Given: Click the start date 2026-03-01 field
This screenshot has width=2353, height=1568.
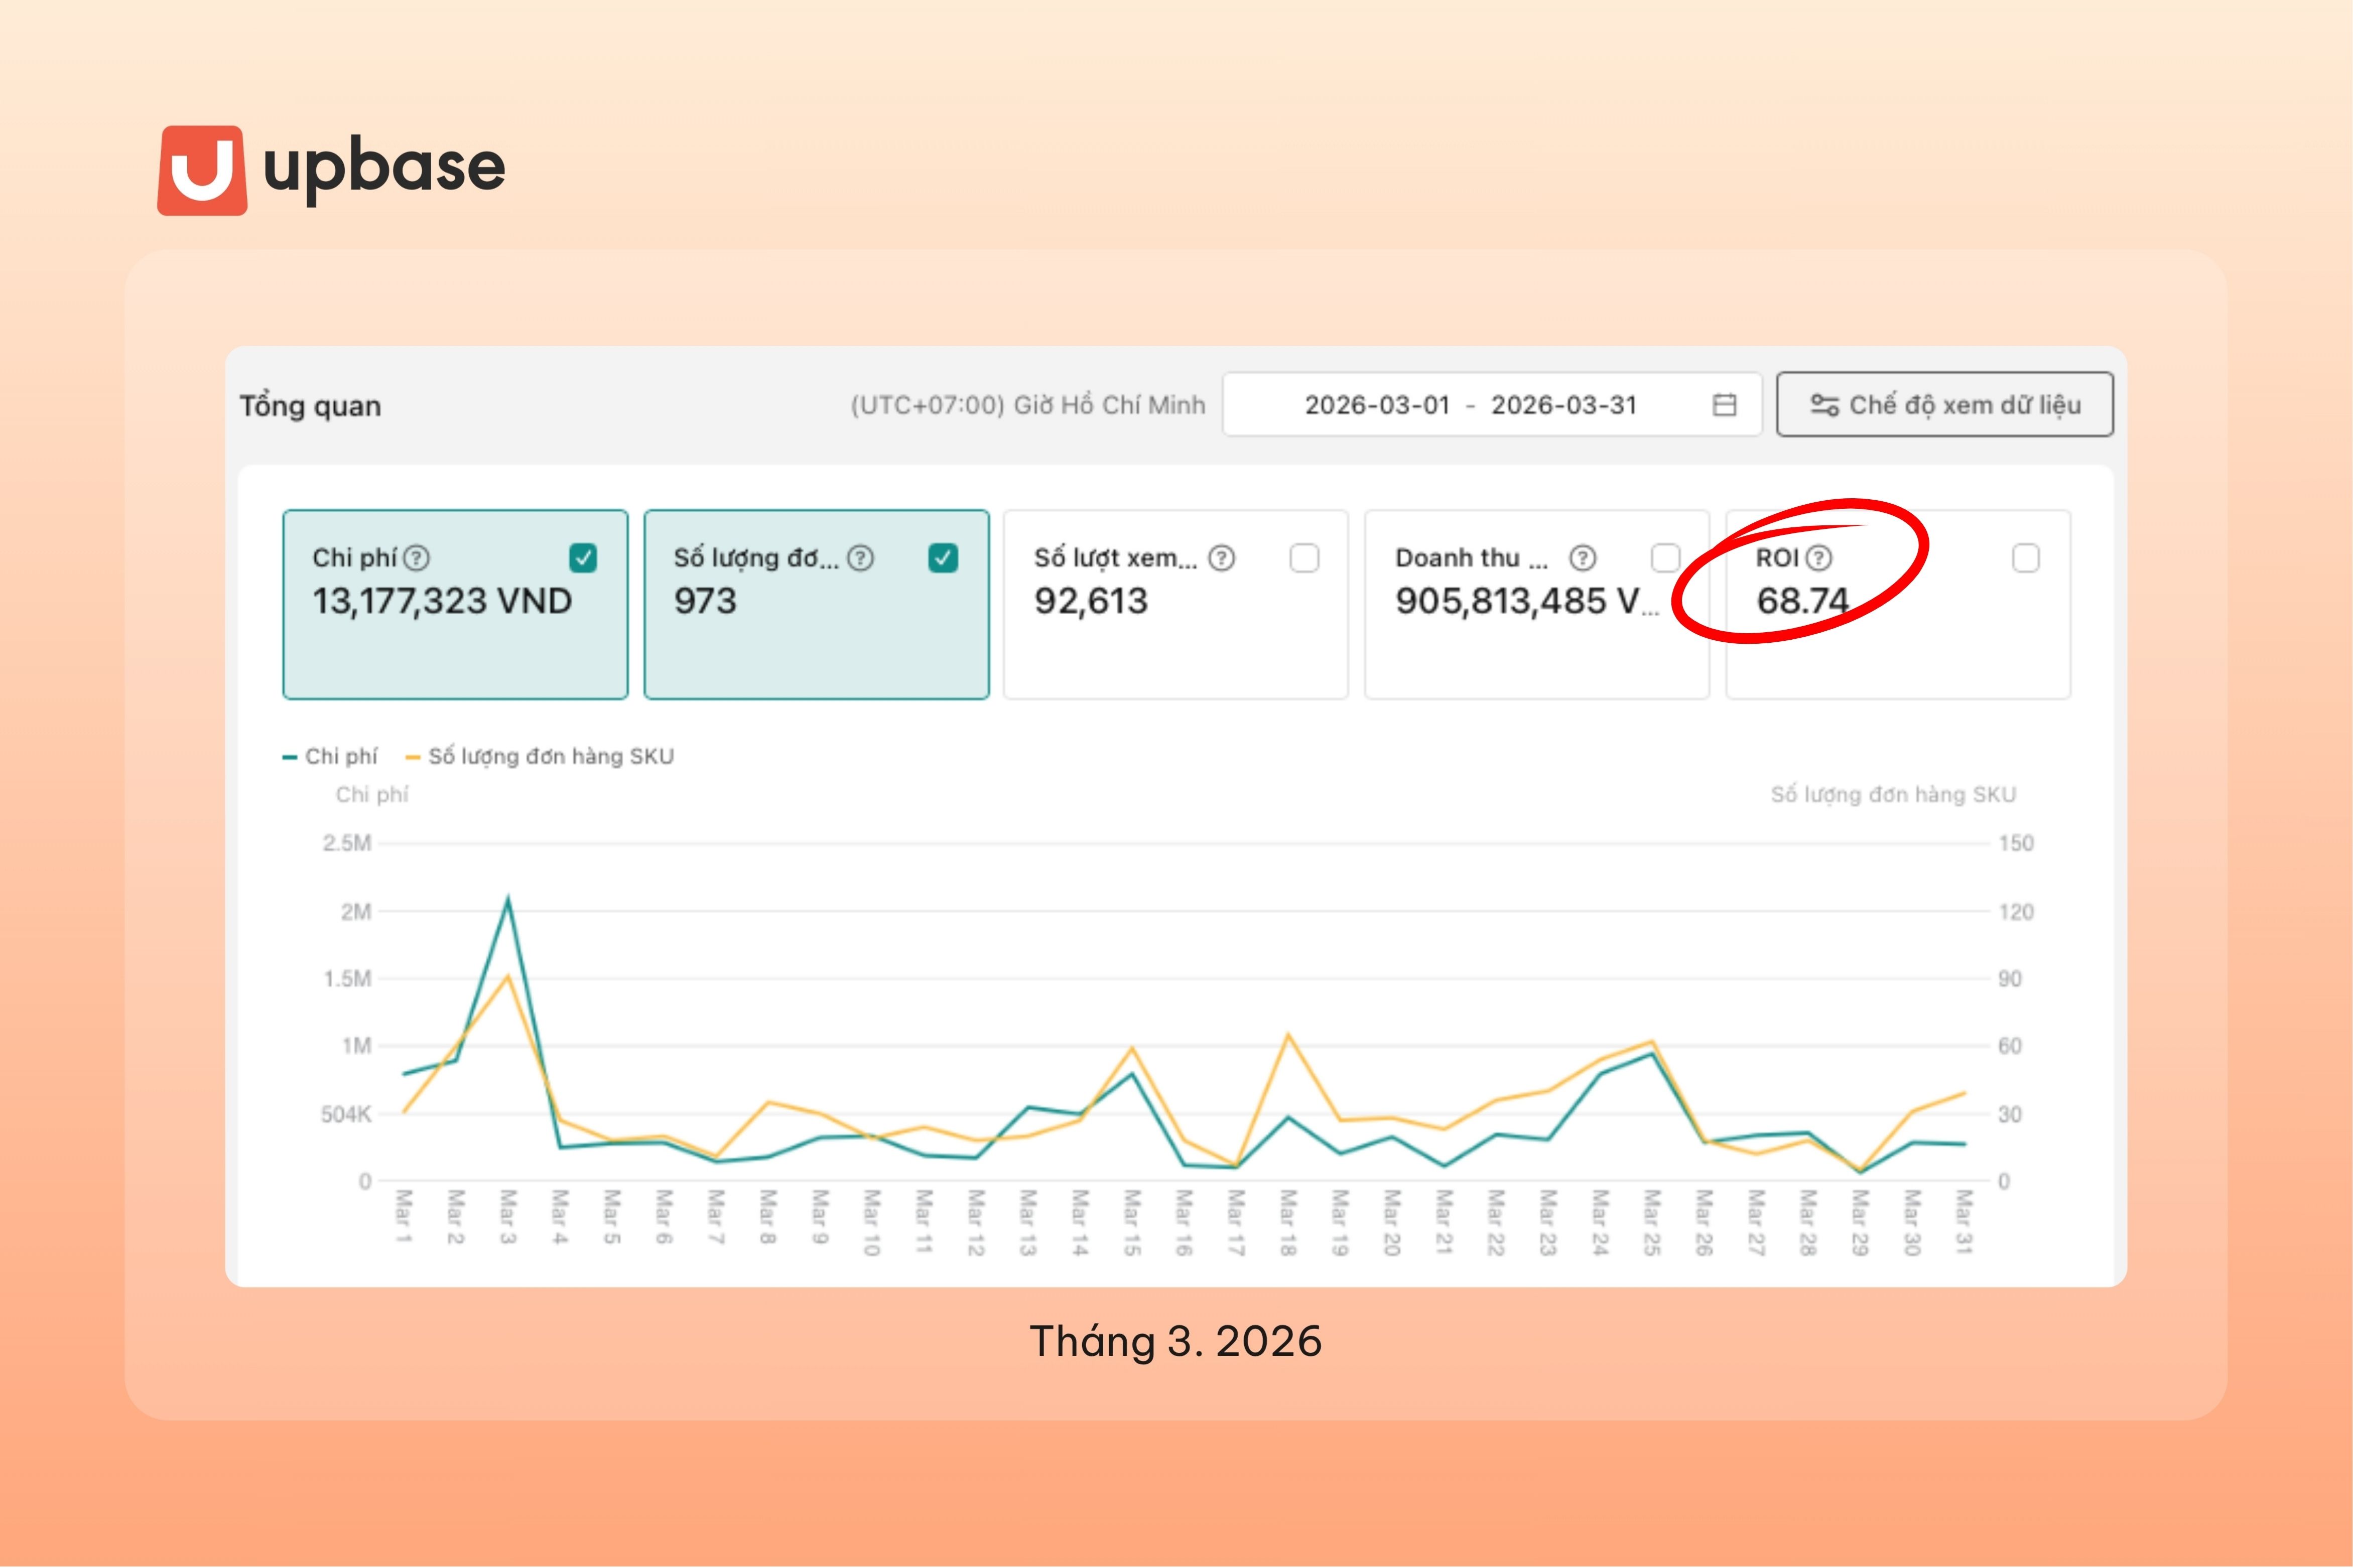Looking at the screenshot, I should pos(1377,405).
